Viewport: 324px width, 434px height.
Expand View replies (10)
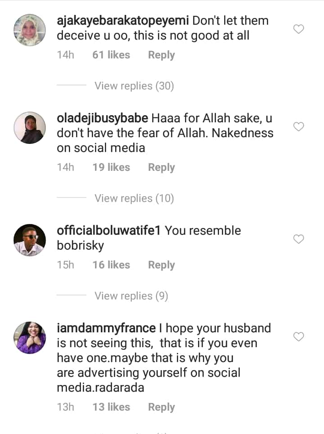(x=134, y=198)
